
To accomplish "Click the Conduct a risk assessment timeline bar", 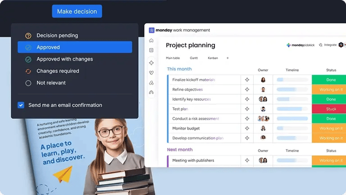I will coord(292,119).
